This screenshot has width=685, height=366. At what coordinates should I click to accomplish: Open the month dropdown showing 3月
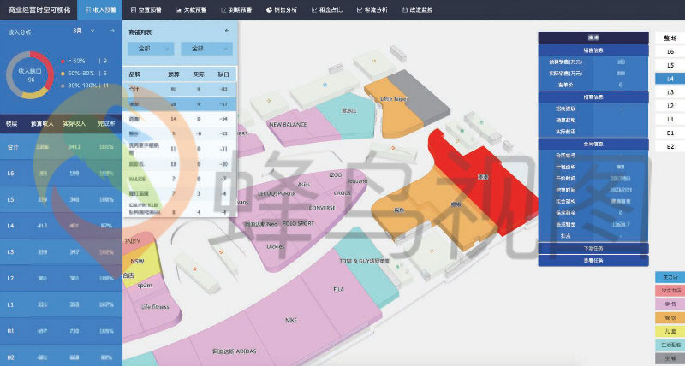pyautogui.click(x=80, y=29)
